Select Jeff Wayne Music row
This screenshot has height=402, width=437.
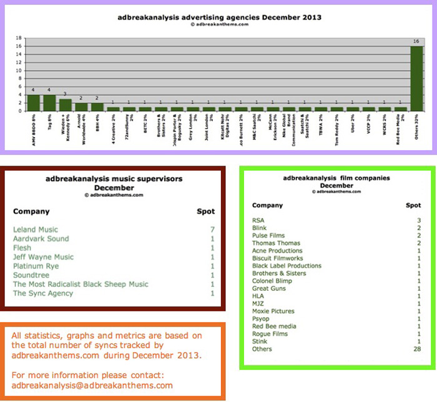click(114, 257)
